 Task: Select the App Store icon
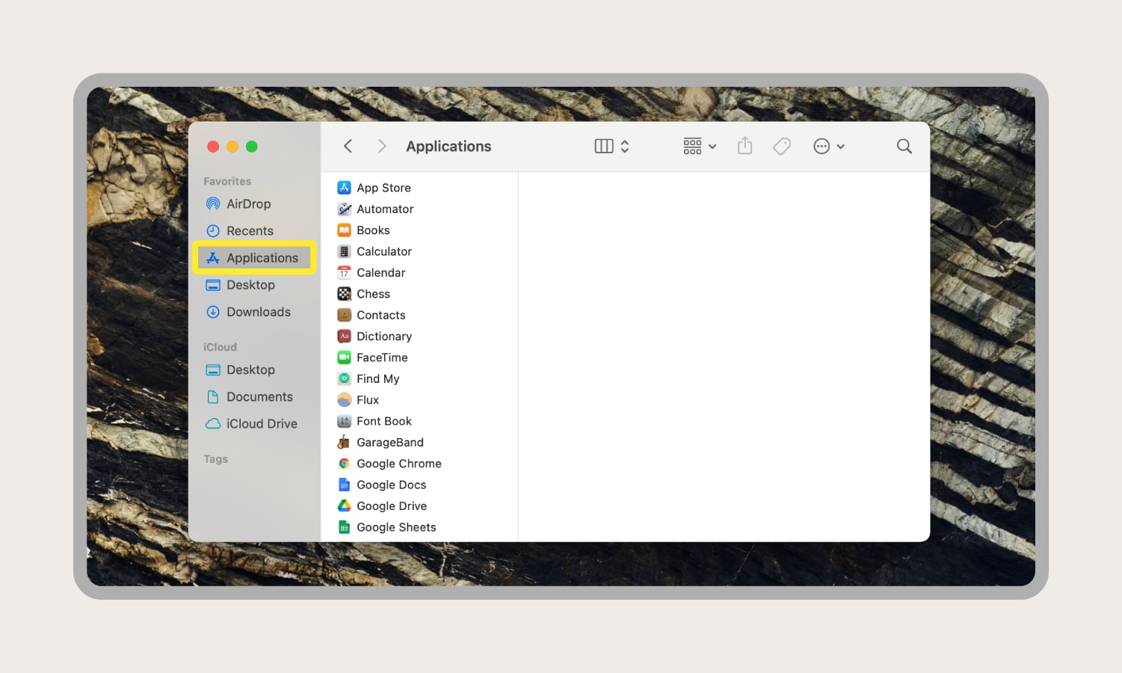point(344,188)
